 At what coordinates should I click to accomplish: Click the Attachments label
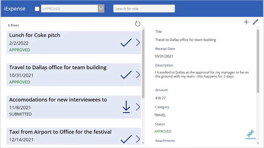click(x=165, y=141)
